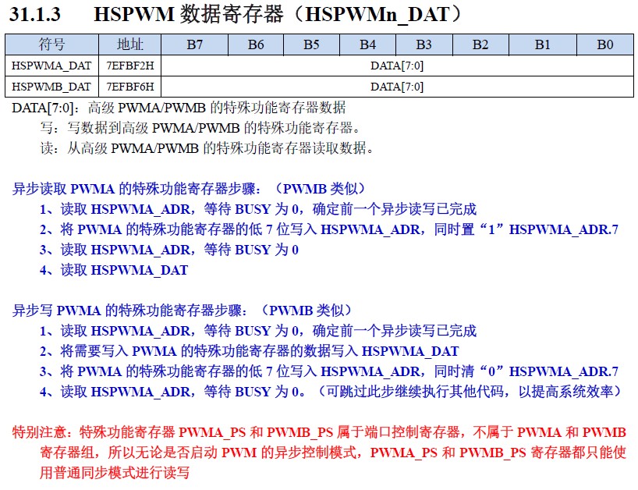Select the B2 column header
Screen dimensions: 638x490
(480, 44)
